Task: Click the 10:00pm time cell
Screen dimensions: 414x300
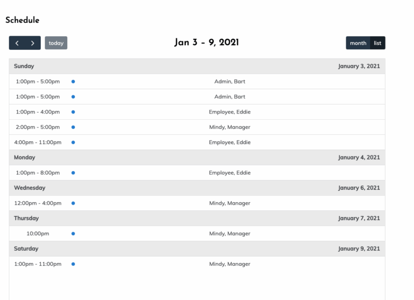Action: (x=38, y=233)
